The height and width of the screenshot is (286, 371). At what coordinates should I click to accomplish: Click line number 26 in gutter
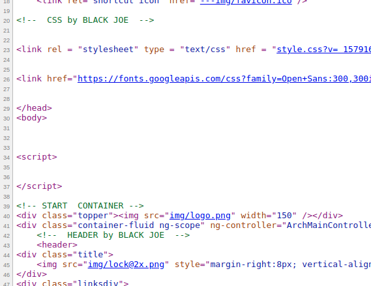7,79
